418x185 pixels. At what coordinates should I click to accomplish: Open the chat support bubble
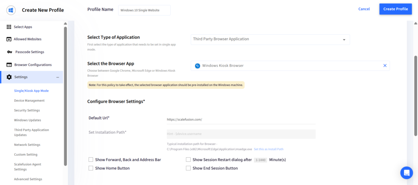(x=407, y=173)
